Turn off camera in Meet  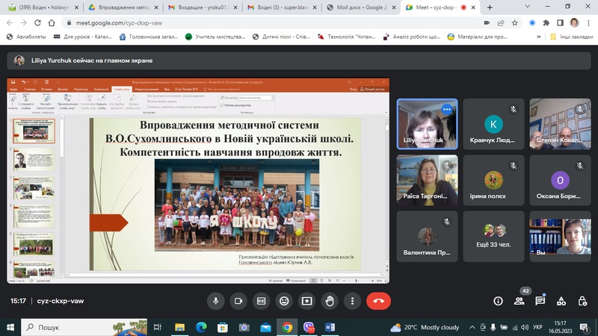238,301
